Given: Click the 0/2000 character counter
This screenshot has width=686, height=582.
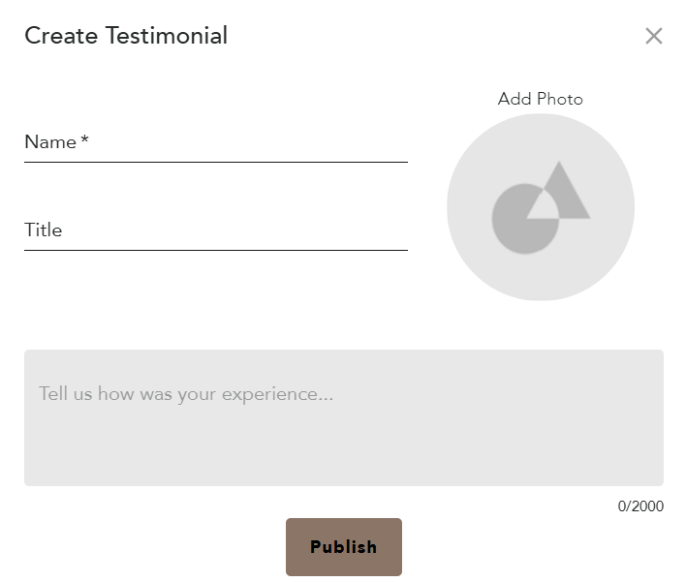Looking at the screenshot, I should (641, 506).
